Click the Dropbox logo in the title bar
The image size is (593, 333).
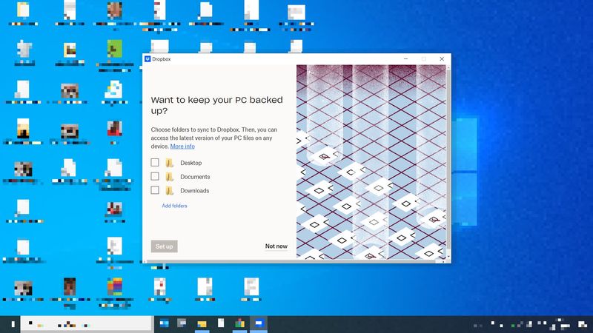[x=148, y=59]
